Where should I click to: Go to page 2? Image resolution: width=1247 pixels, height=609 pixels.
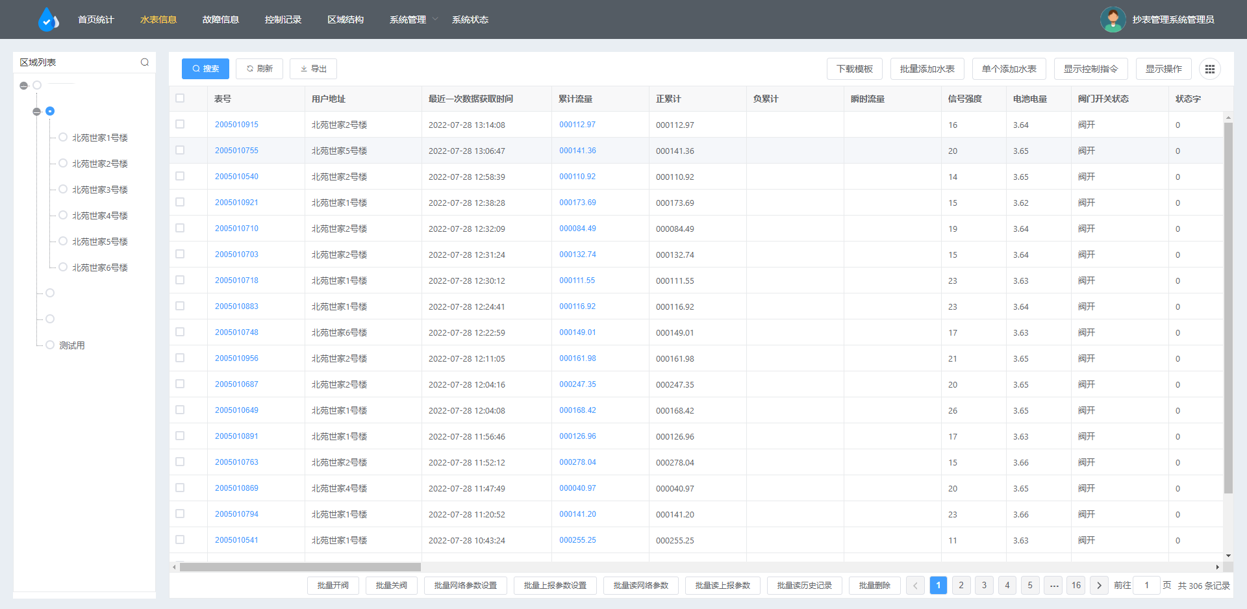coord(961,585)
